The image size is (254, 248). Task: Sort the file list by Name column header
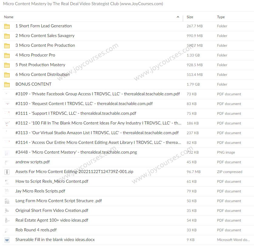9,17
